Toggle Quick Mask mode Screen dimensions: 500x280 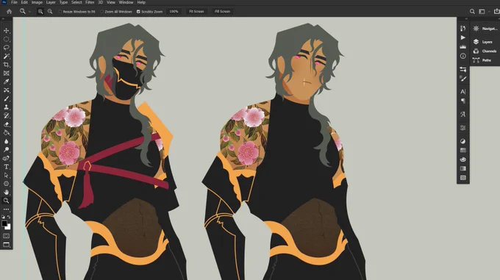[6, 236]
